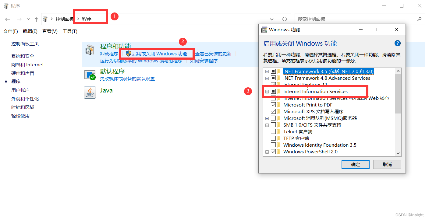The height and width of the screenshot is (220, 429).
Task: Click the shield icon beside Windows 功能 link
Action: (129, 54)
